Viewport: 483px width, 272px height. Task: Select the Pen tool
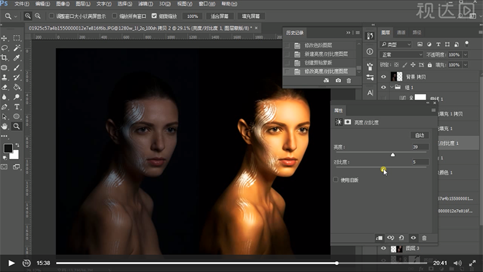click(5, 107)
